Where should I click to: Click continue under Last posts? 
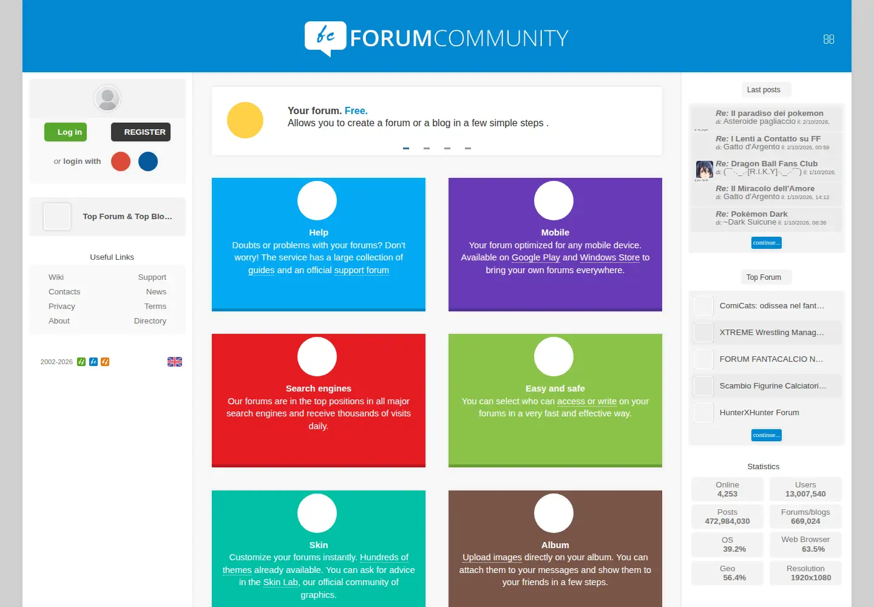[x=767, y=243]
